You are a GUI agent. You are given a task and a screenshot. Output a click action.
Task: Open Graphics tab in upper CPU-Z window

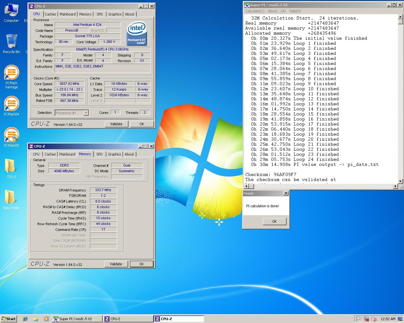(115, 14)
